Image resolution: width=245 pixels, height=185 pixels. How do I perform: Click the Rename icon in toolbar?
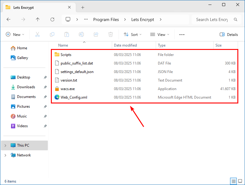tap(81, 34)
